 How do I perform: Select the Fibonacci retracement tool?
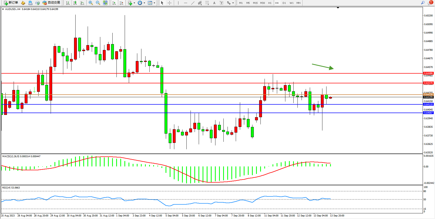[x=207, y=3]
